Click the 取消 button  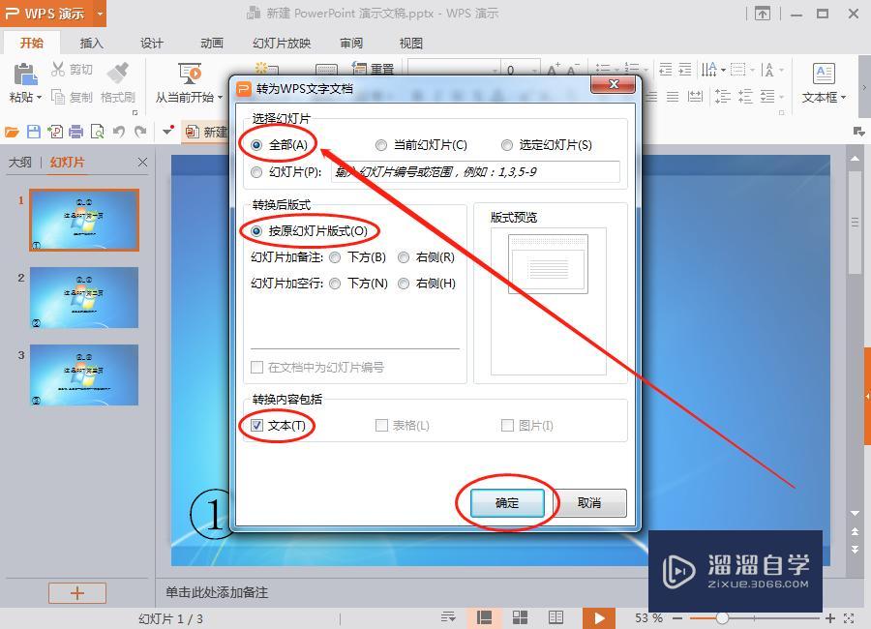coord(589,503)
